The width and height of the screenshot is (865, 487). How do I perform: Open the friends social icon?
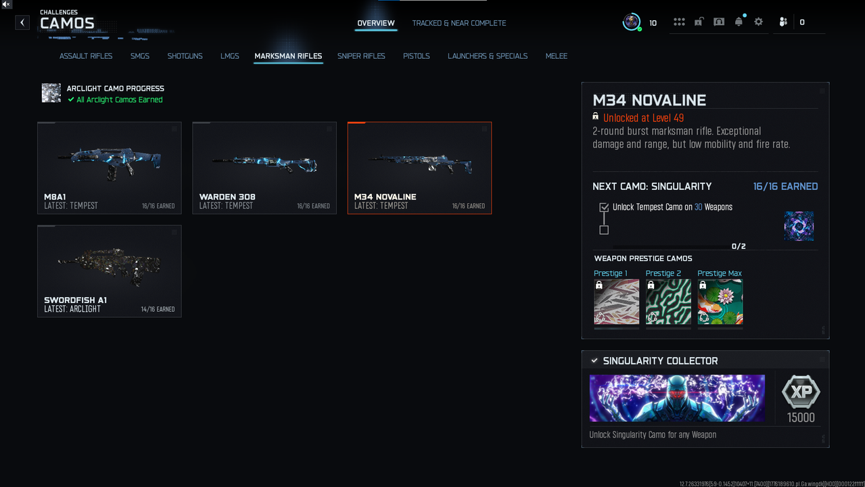(x=783, y=22)
